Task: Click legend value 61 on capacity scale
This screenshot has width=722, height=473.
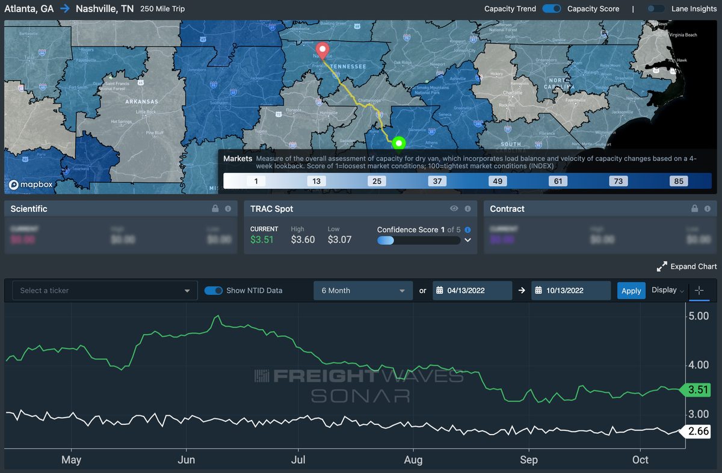Action: [x=558, y=181]
